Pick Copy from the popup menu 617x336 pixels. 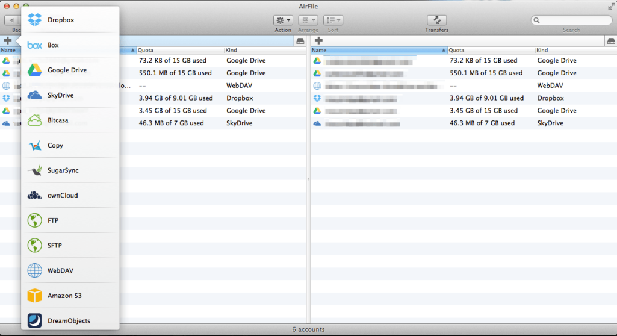(x=70, y=145)
